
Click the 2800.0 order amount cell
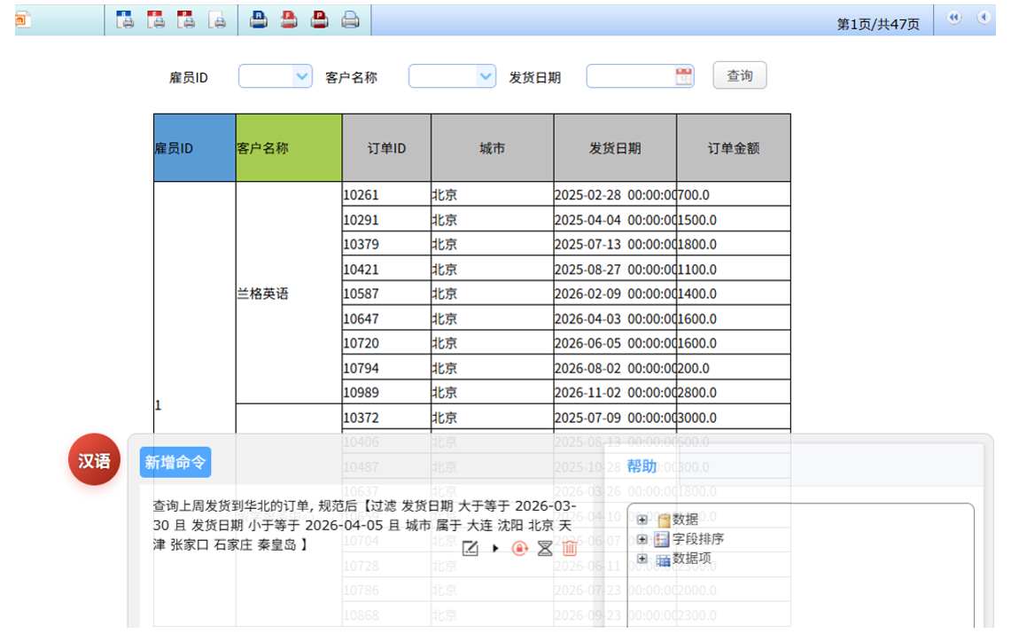pyautogui.click(x=734, y=393)
